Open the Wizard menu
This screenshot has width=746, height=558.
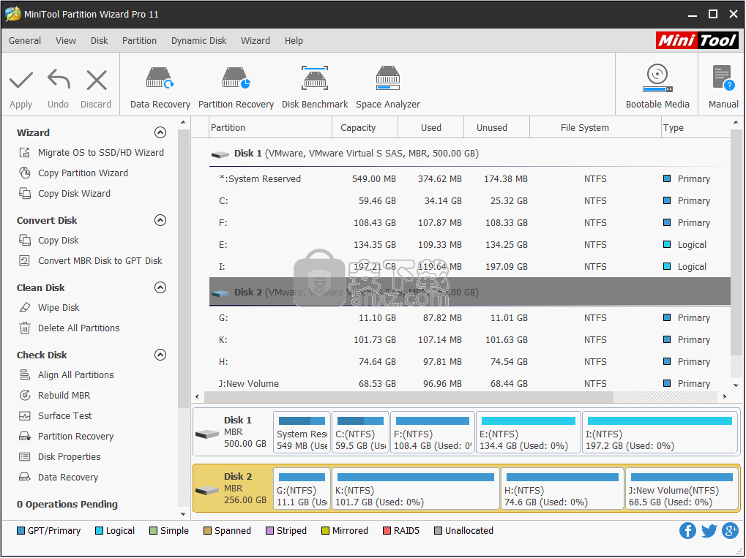pos(255,41)
